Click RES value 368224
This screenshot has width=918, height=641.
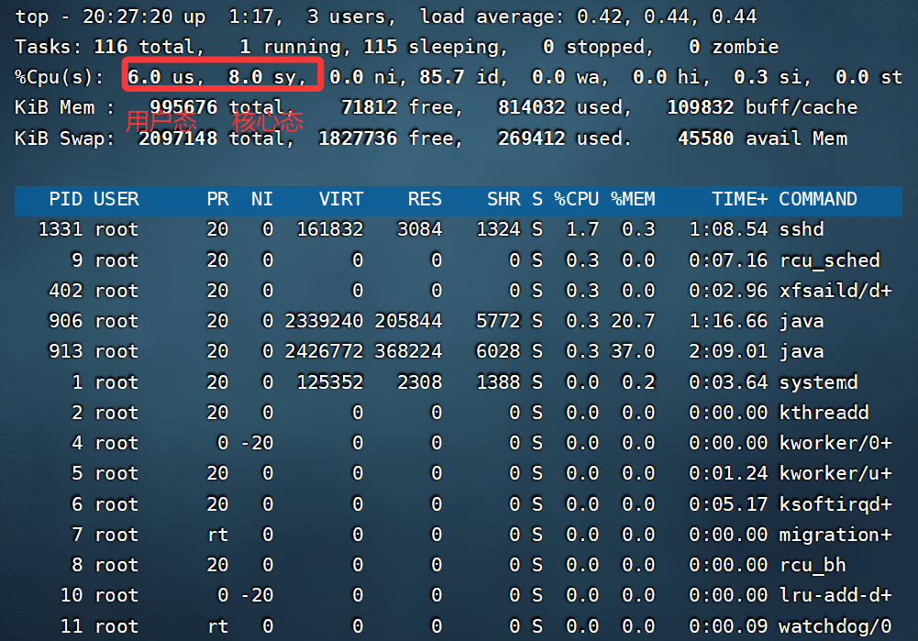(x=408, y=351)
